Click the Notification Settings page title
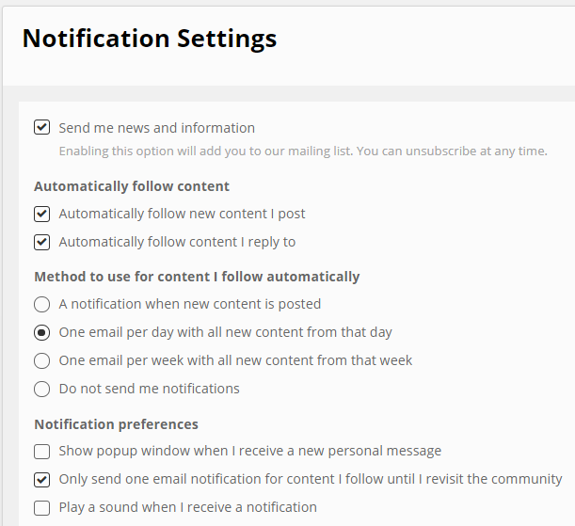 150,39
